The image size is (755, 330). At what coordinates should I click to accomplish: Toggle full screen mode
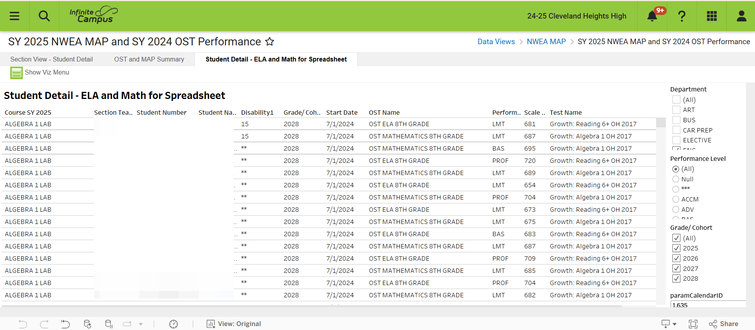click(693, 324)
